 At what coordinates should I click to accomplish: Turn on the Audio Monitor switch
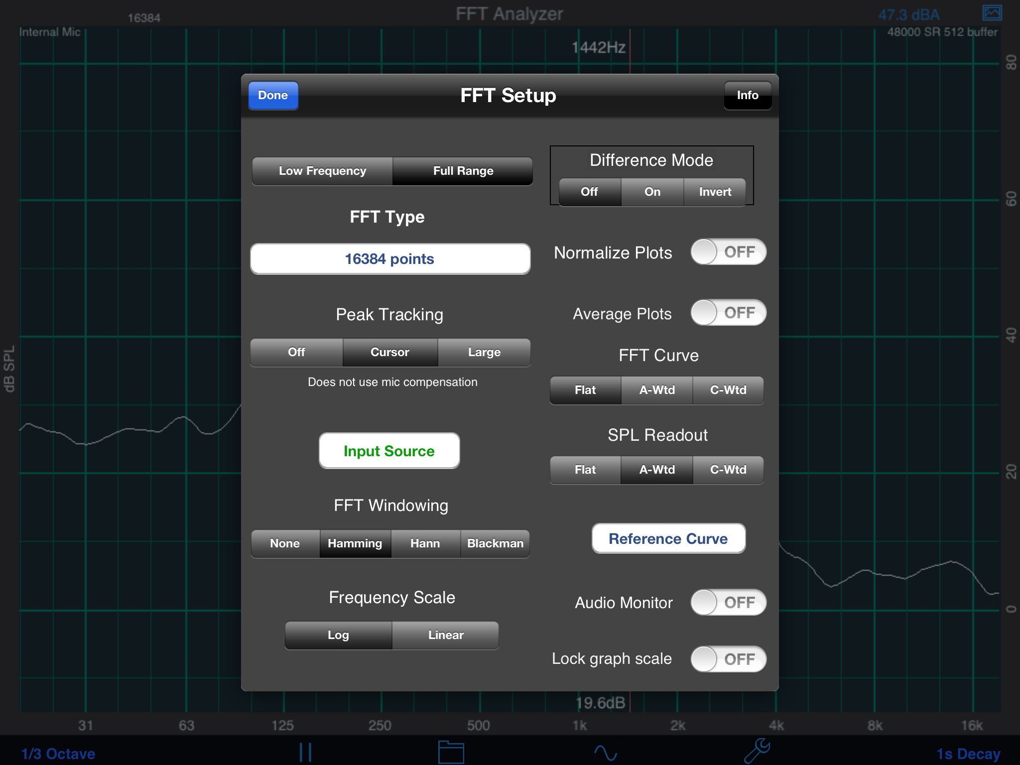pos(728,603)
